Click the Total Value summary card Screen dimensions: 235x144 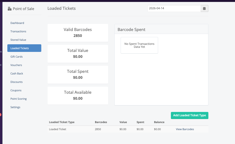pos(78,54)
